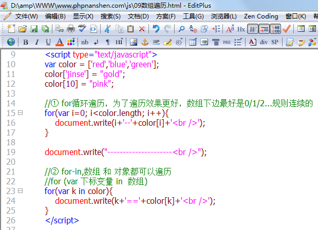The image size is (318, 230).
Task: Toggle the document selector panel icon
Action: pyautogui.click(x=301, y=29)
